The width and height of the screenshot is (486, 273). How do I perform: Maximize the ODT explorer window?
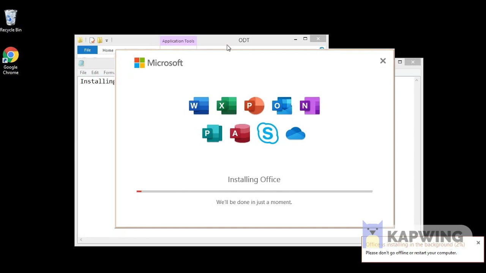coord(305,39)
